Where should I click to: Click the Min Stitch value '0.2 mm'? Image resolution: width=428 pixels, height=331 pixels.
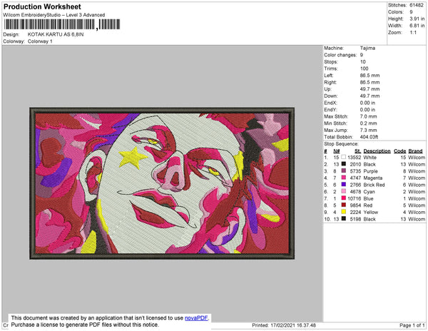point(368,123)
